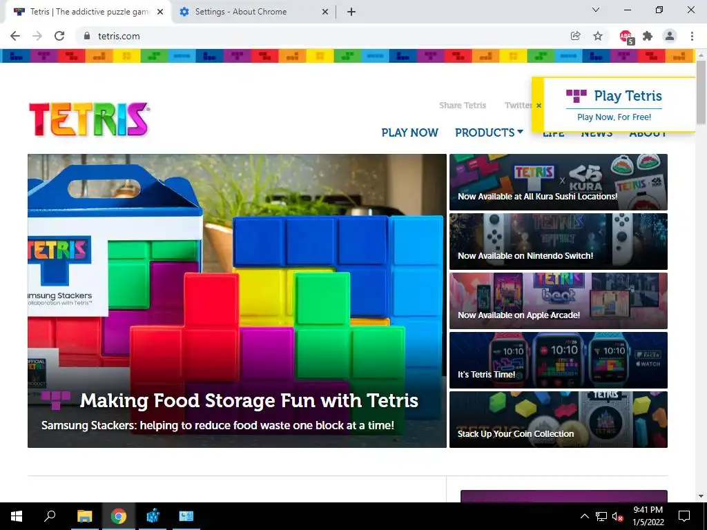Open the Twitter link
This screenshot has height=530, width=707.
[518, 106]
